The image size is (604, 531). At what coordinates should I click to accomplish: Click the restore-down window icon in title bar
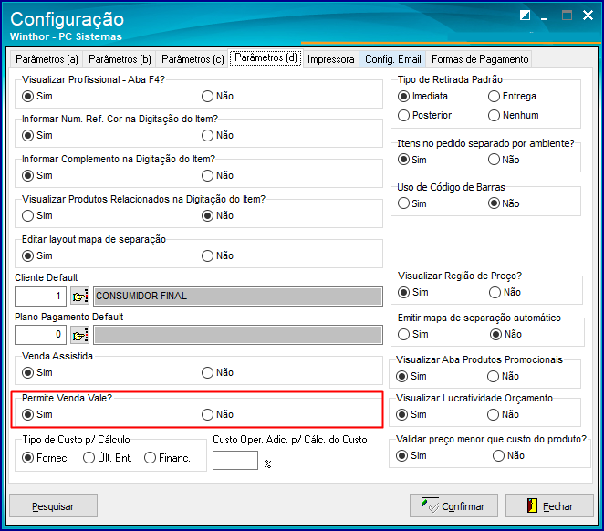[525, 16]
